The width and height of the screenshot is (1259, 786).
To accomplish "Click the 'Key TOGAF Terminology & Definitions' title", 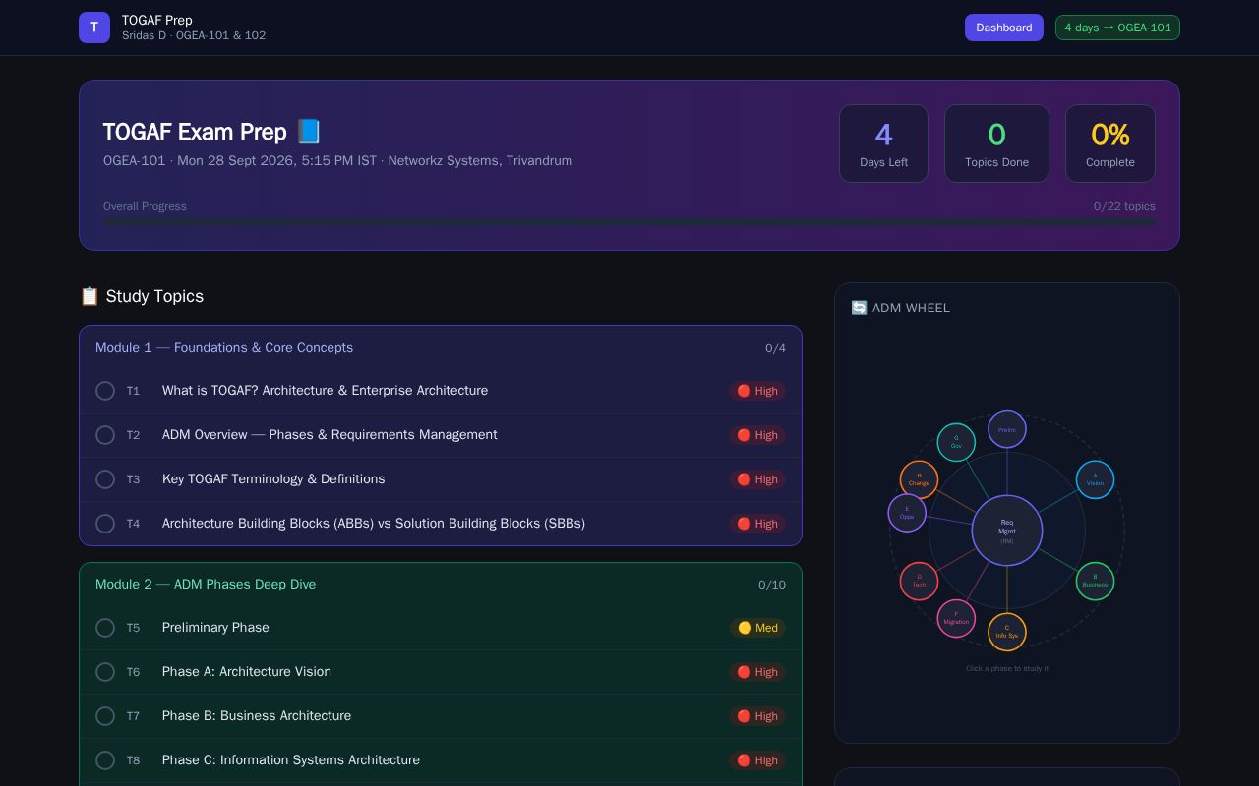I will coord(273,479).
